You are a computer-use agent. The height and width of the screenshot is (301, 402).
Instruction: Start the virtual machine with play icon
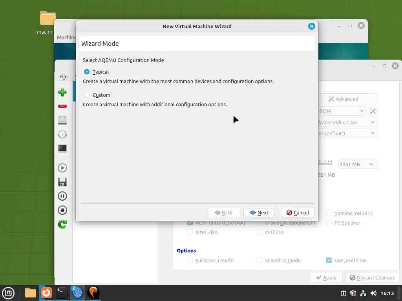pos(62,168)
